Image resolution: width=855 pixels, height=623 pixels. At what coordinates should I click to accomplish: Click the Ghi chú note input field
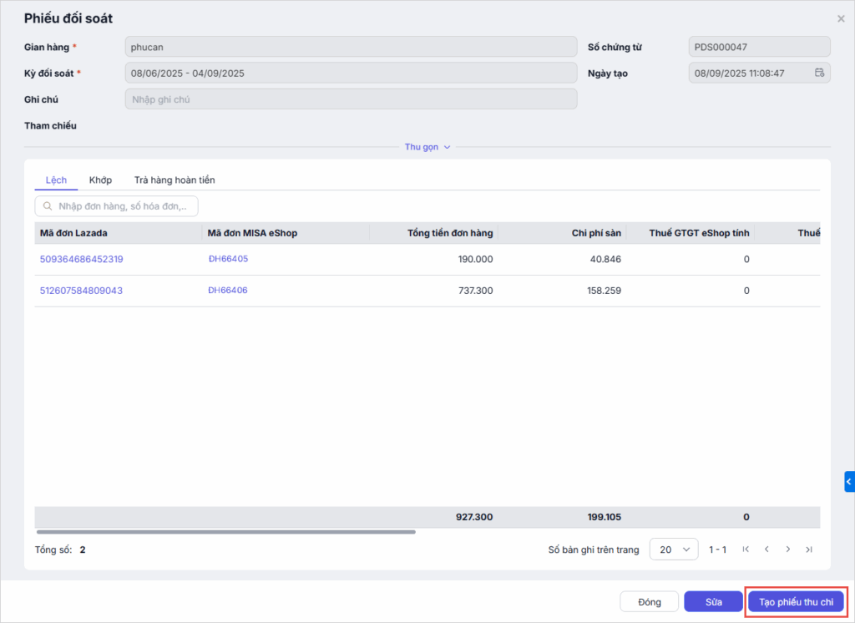351,99
